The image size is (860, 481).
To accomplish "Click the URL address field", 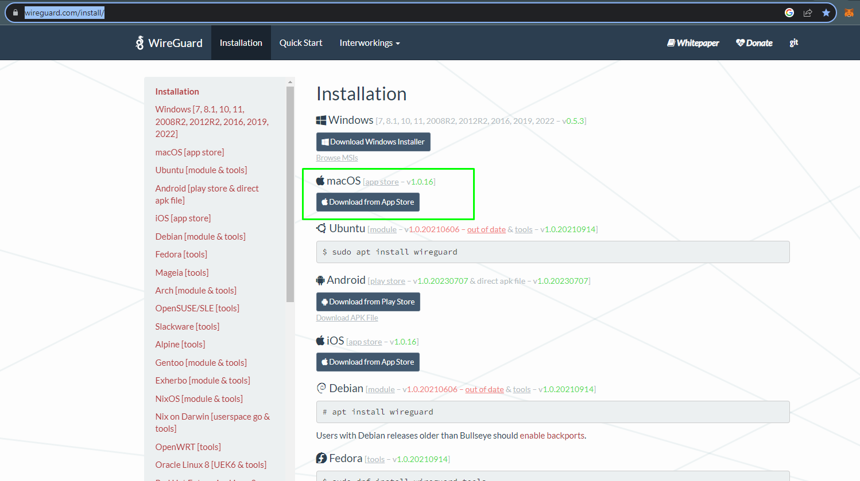I will (402, 13).
